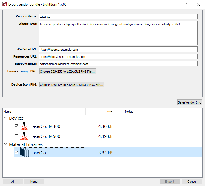
Task: Select the LaserCo. material library row
Action: [x=108, y=152]
